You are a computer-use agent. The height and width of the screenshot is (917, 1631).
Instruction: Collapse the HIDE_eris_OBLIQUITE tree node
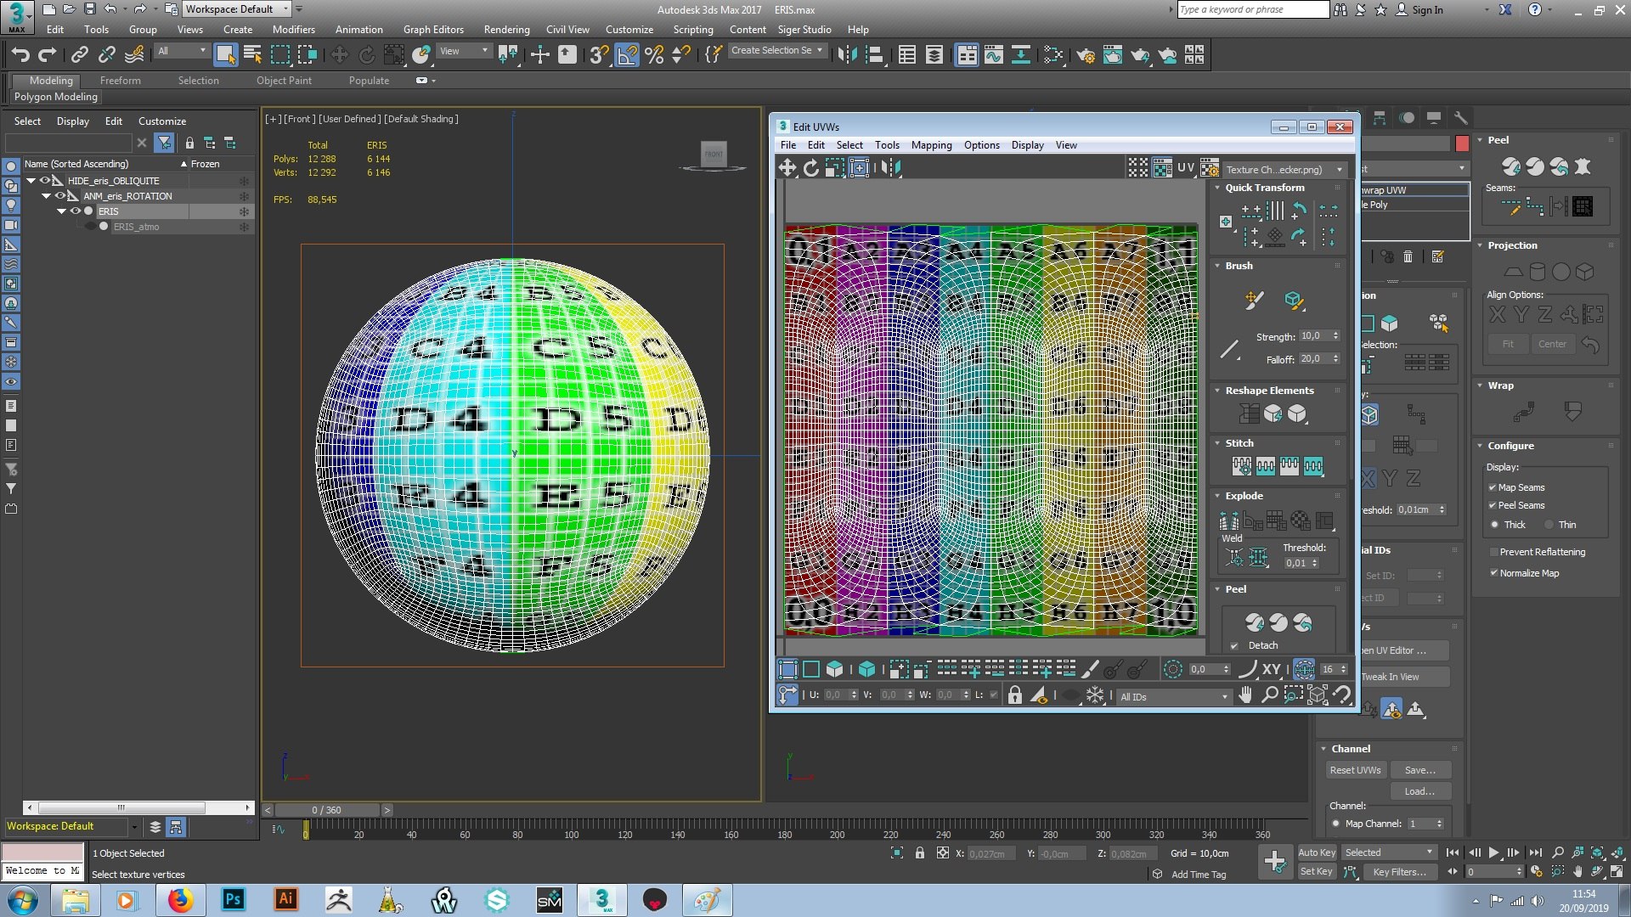[x=31, y=181]
